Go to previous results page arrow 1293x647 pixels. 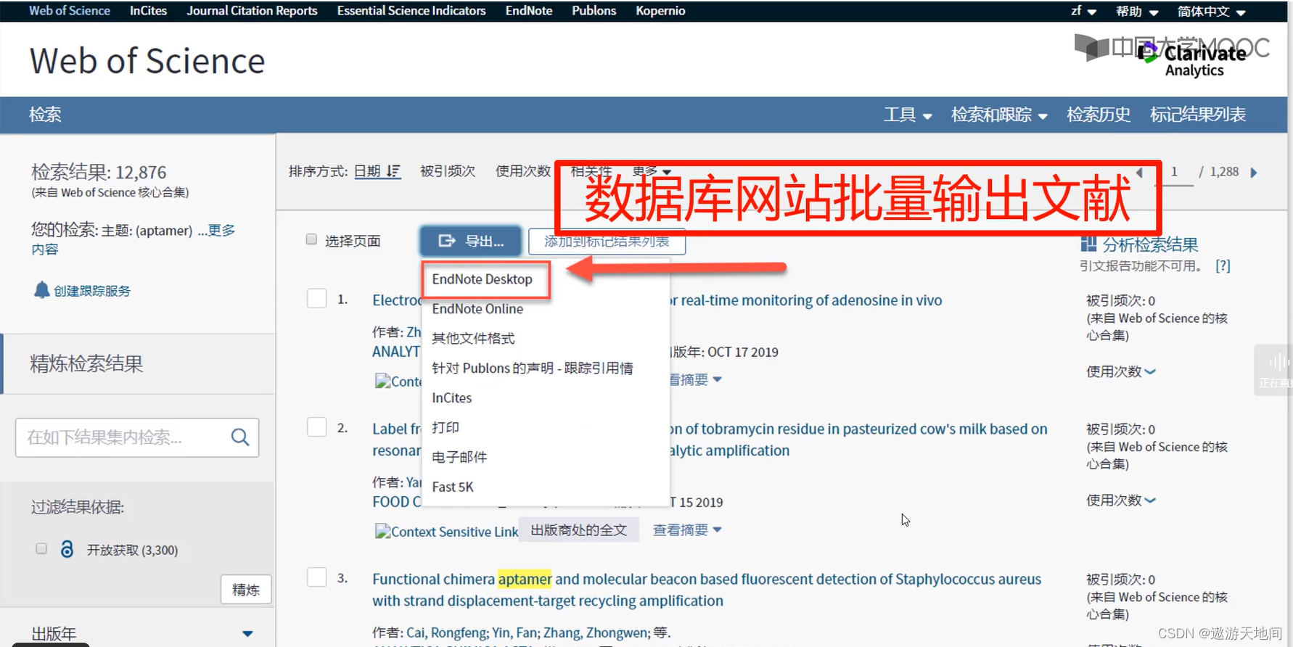(1139, 172)
